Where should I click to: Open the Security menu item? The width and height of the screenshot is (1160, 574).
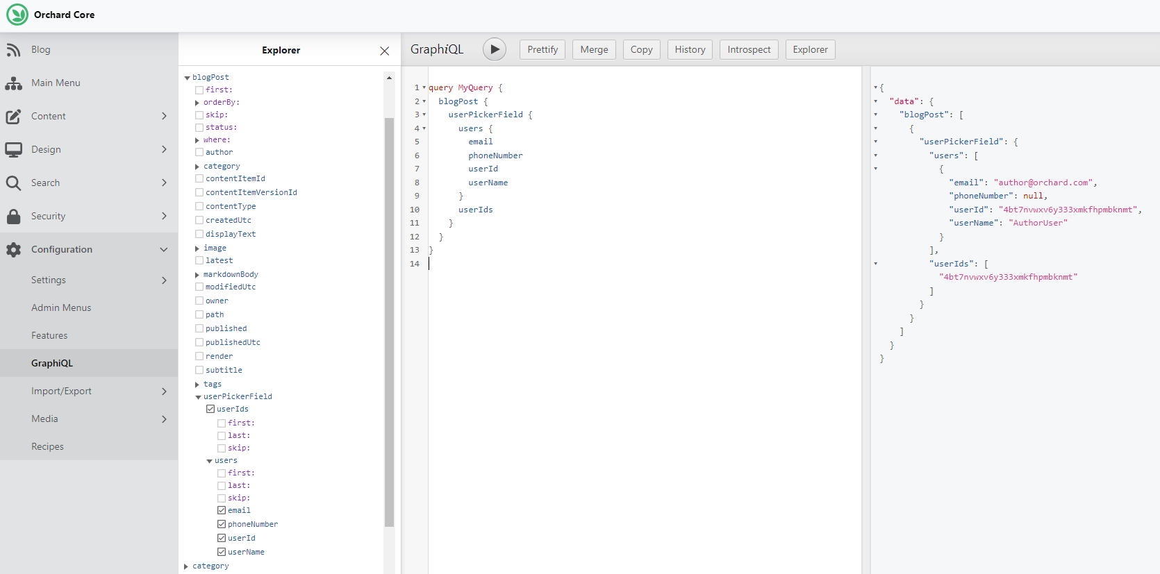point(89,217)
